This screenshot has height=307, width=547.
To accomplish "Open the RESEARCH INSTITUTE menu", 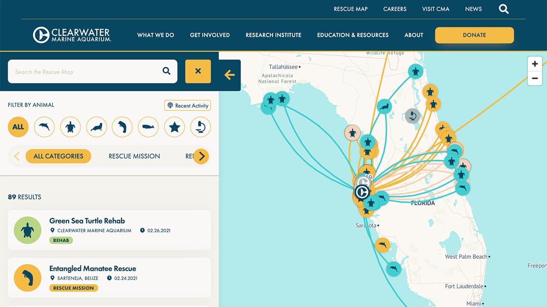I will coord(273,35).
